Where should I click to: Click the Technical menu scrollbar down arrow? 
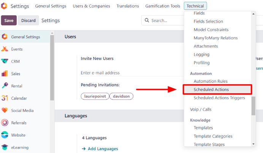point(253,144)
